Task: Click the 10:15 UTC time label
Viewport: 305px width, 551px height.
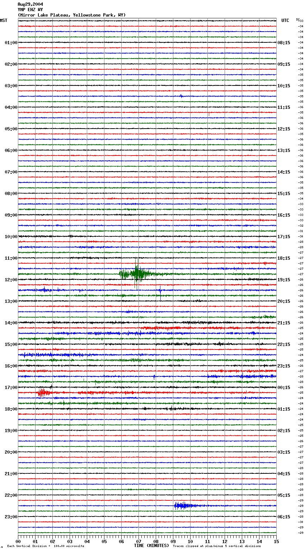Action: (x=284, y=86)
